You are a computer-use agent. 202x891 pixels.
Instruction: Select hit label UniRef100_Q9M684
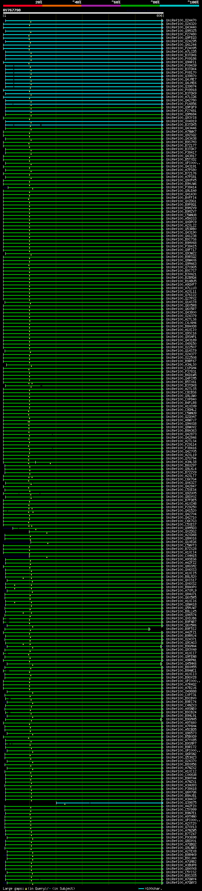tap(181, 114)
